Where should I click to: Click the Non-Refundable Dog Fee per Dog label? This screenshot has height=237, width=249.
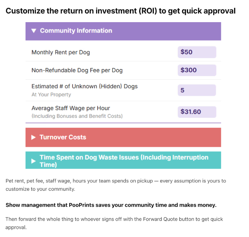click(77, 70)
